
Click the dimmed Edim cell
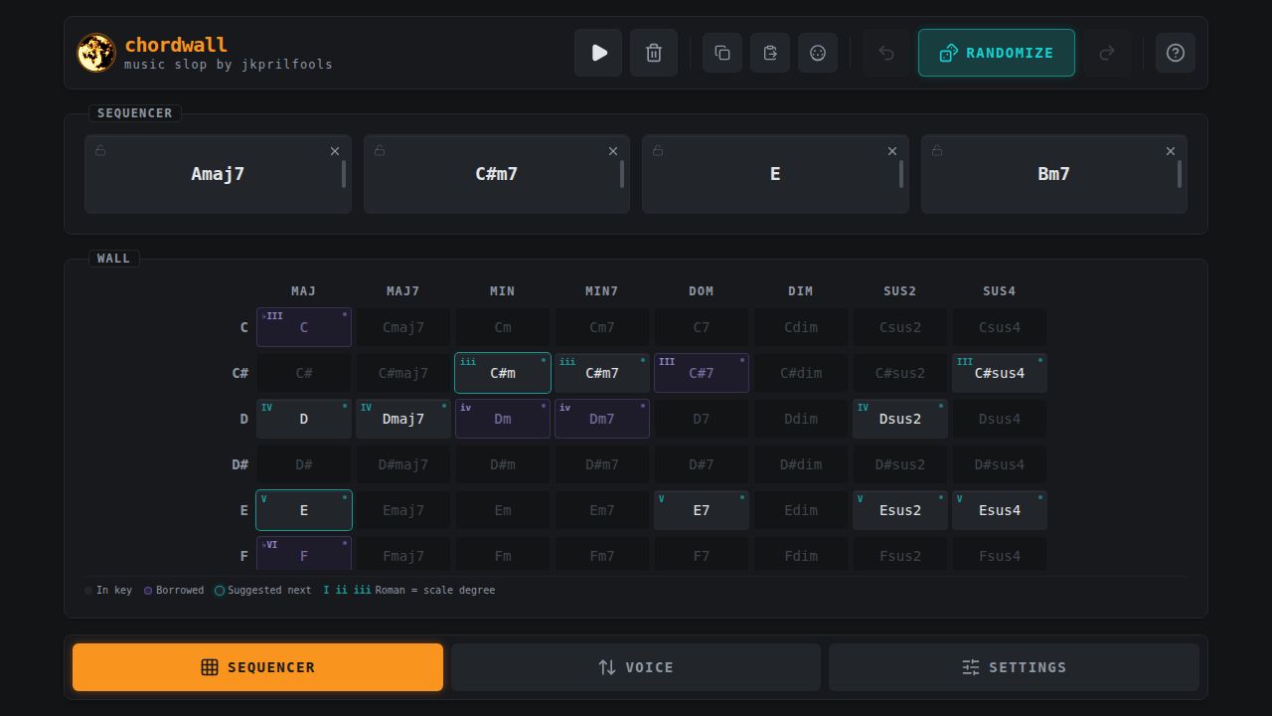pyautogui.click(x=801, y=510)
